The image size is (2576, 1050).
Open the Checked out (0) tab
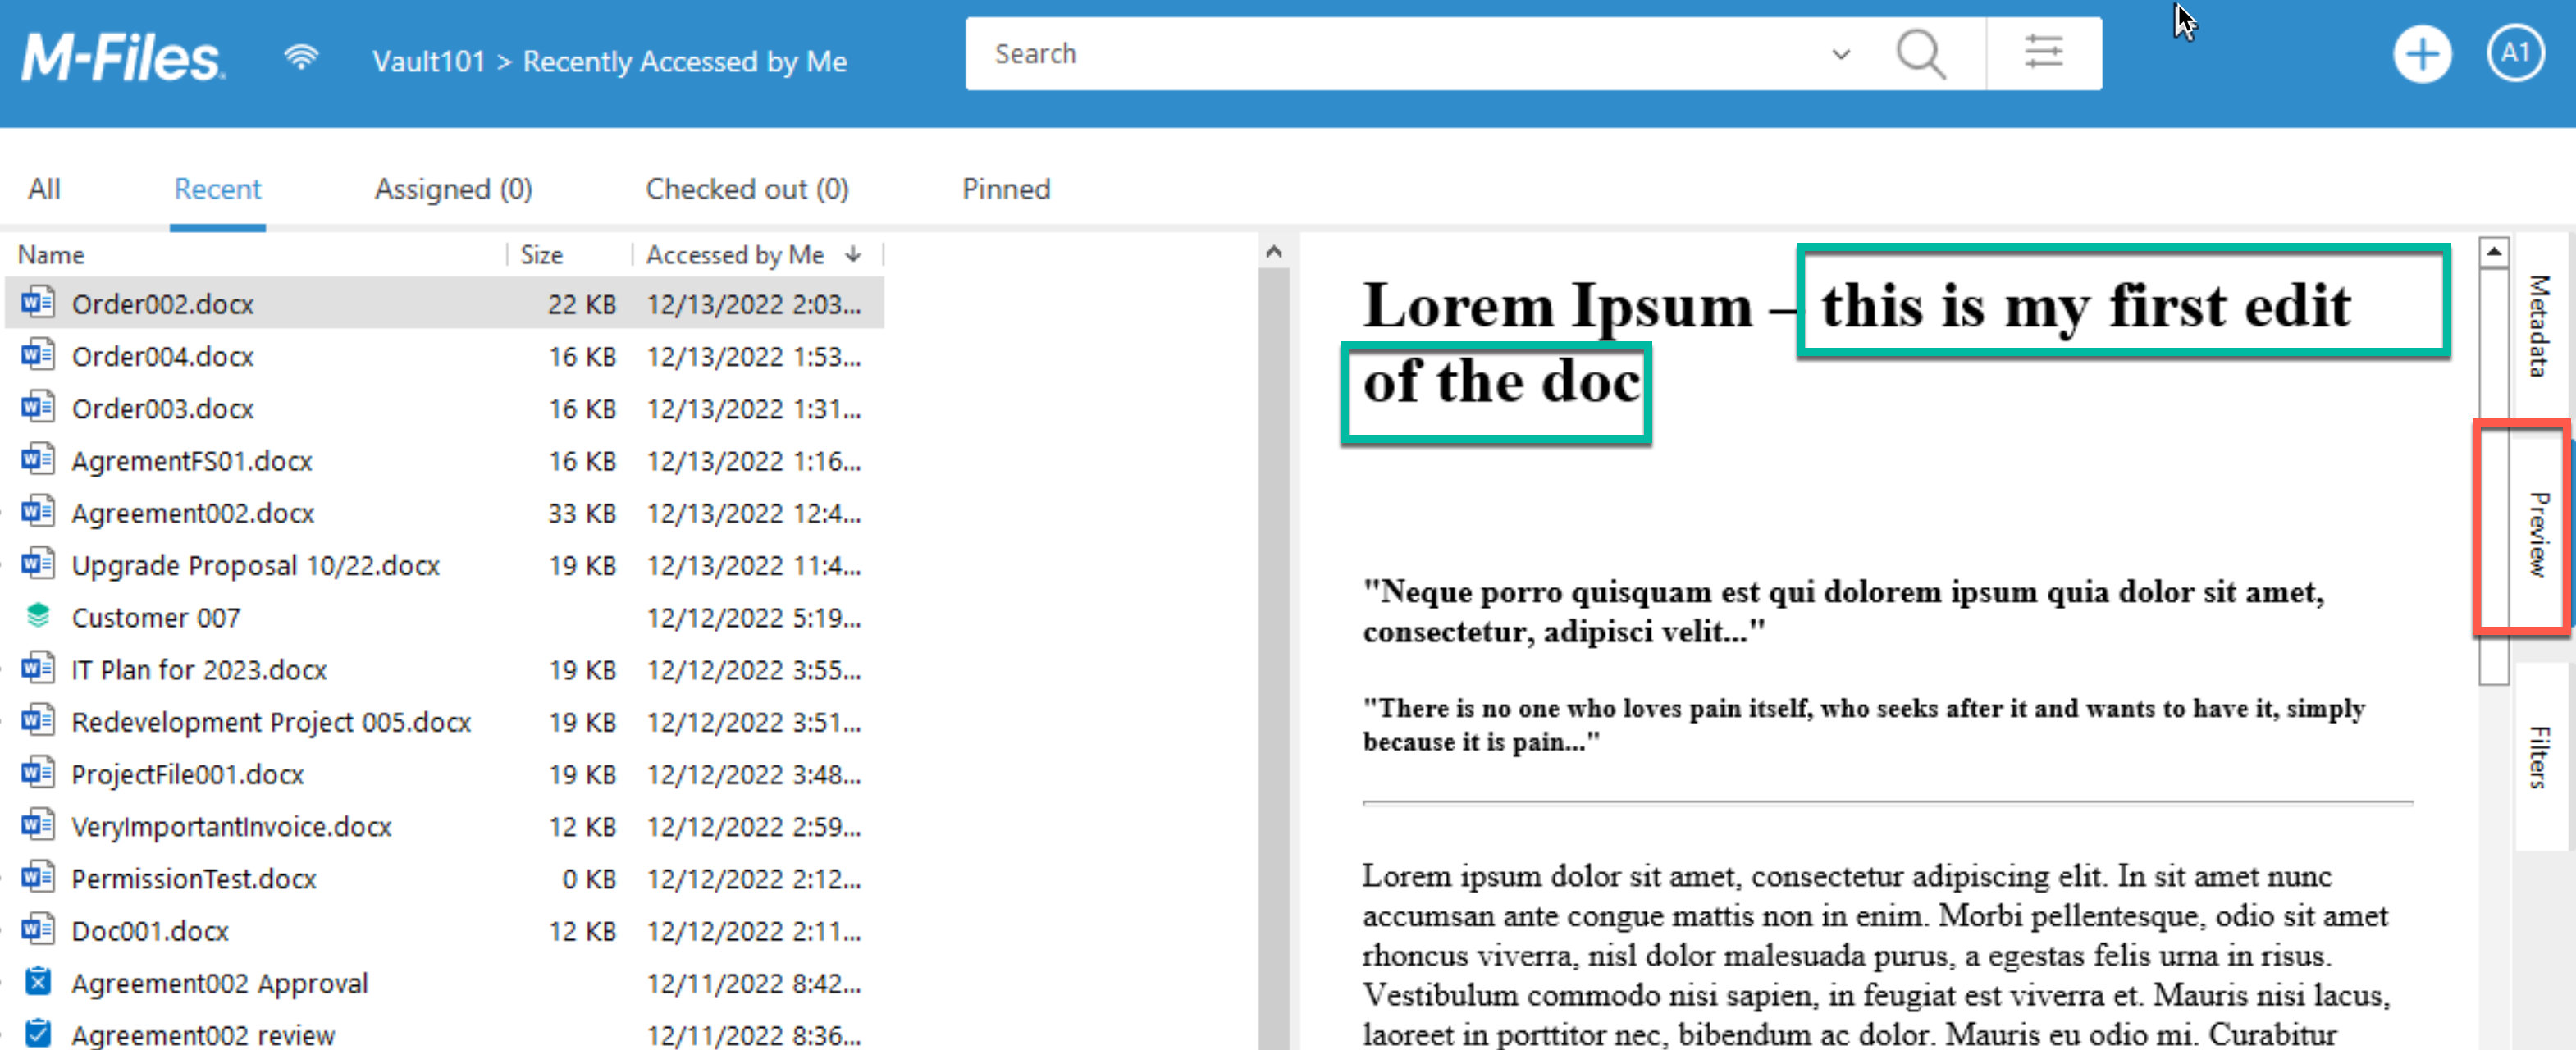tap(747, 189)
